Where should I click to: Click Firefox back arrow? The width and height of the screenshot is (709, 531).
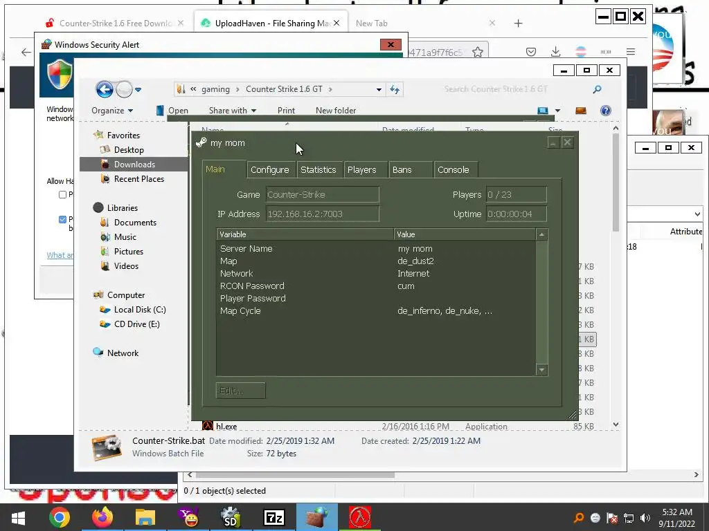tap(26, 53)
